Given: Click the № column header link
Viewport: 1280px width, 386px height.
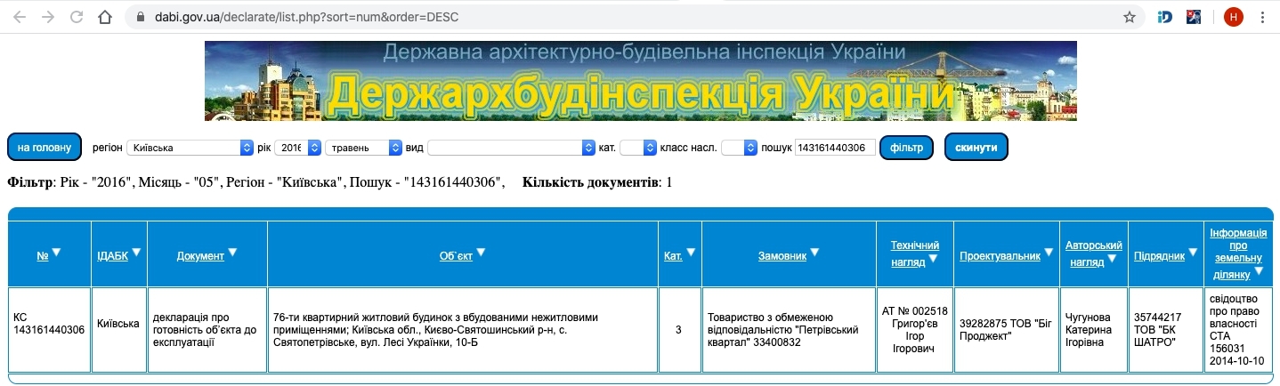Looking at the screenshot, I should (x=43, y=256).
